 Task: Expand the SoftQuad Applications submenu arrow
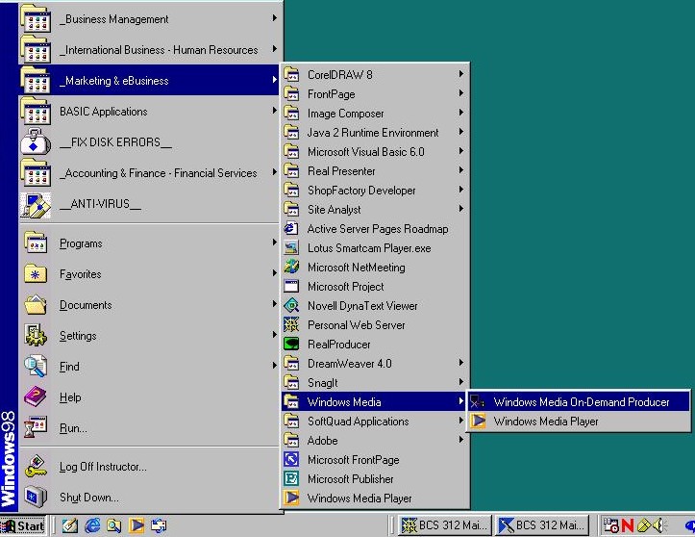461,421
